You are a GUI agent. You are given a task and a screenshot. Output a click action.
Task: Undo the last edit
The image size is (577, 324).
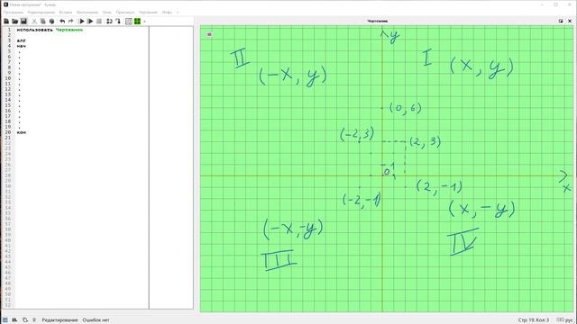[x=62, y=22]
